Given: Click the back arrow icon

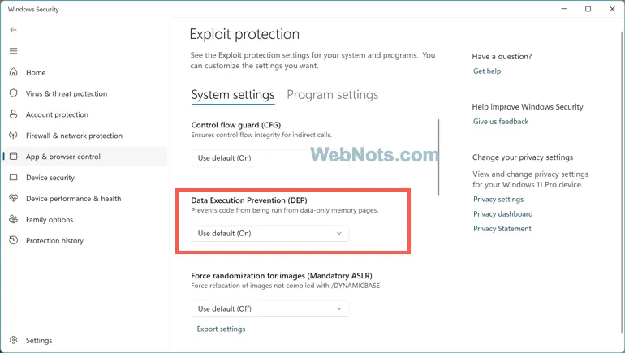Looking at the screenshot, I should pos(13,30).
